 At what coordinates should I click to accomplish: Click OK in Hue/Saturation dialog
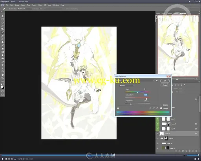165,81
